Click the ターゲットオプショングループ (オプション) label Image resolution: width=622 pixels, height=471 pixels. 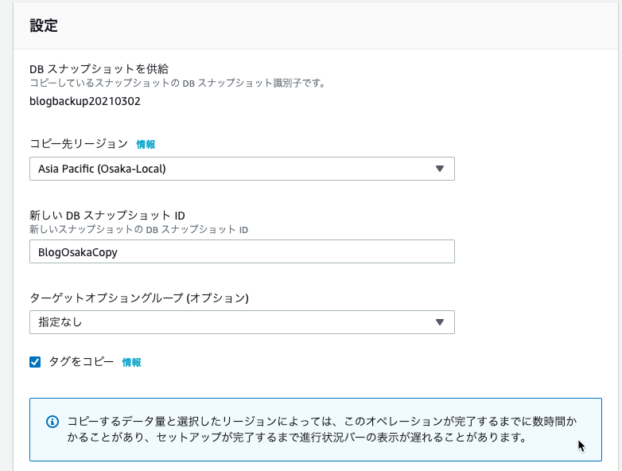pos(139,298)
